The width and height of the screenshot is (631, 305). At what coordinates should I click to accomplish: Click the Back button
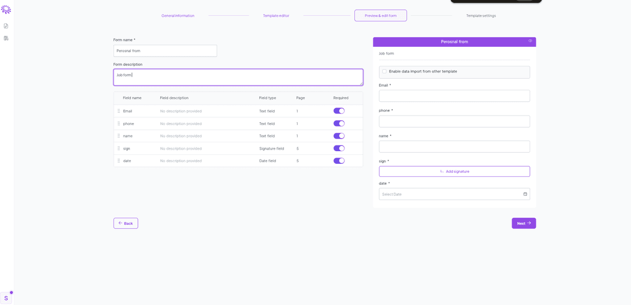126,223
